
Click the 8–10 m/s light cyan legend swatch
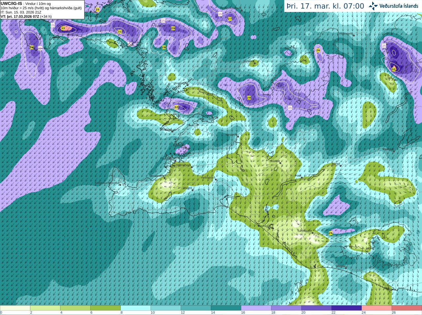click(136, 308)
